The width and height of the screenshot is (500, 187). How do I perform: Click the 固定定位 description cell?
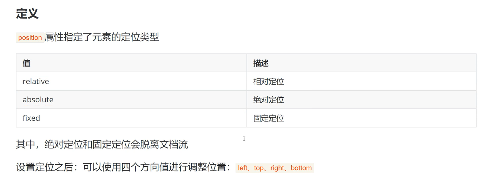point(269,118)
